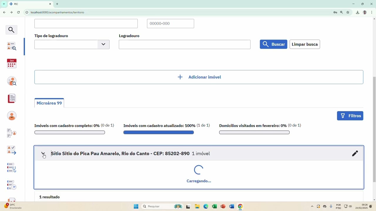This screenshot has width=376, height=211.
Task: Click the taskbar Pesquisar search box
Action: pyautogui.click(x=162, y=206)
